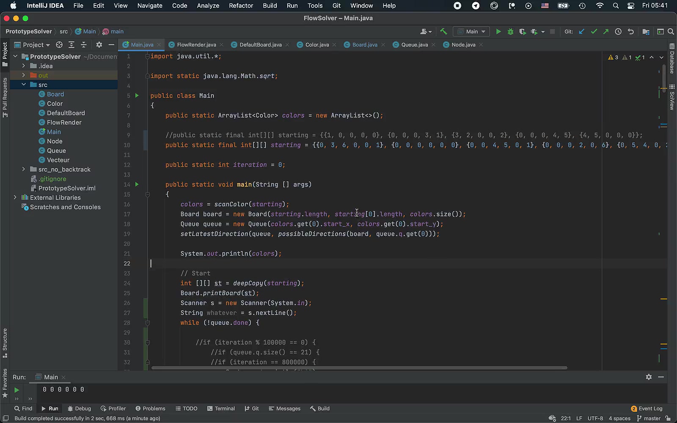Click the master branch indicator
The height and width of the screenshot is (423, 677).
649,418
